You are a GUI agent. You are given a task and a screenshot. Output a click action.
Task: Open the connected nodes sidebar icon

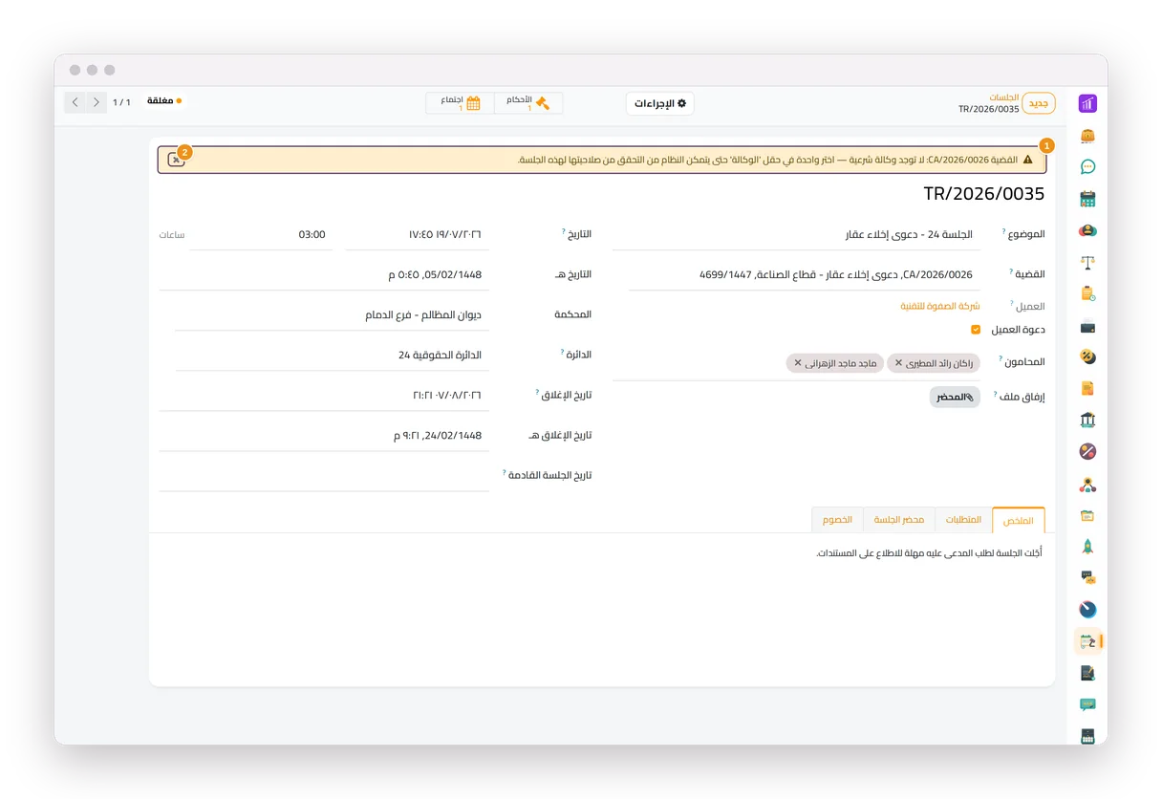1087,484
